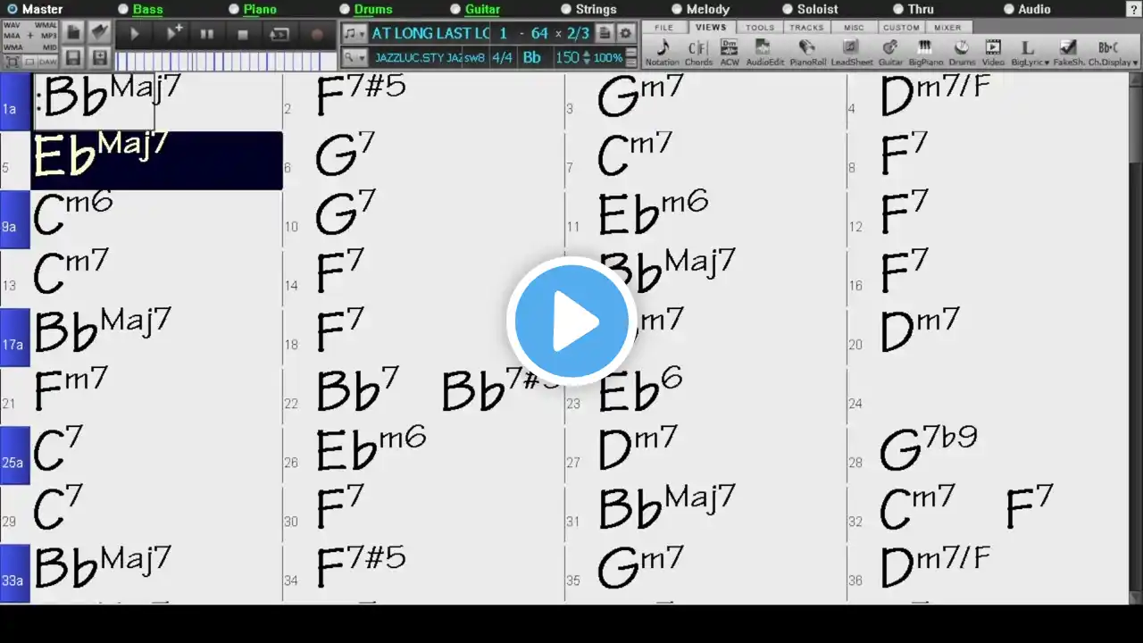Image resolution: width=1143 pixels, height=643 pixels.
Task: Open the ACW Audio Chord Wizard
Action: pyautogui.click(x=730, y=53)
